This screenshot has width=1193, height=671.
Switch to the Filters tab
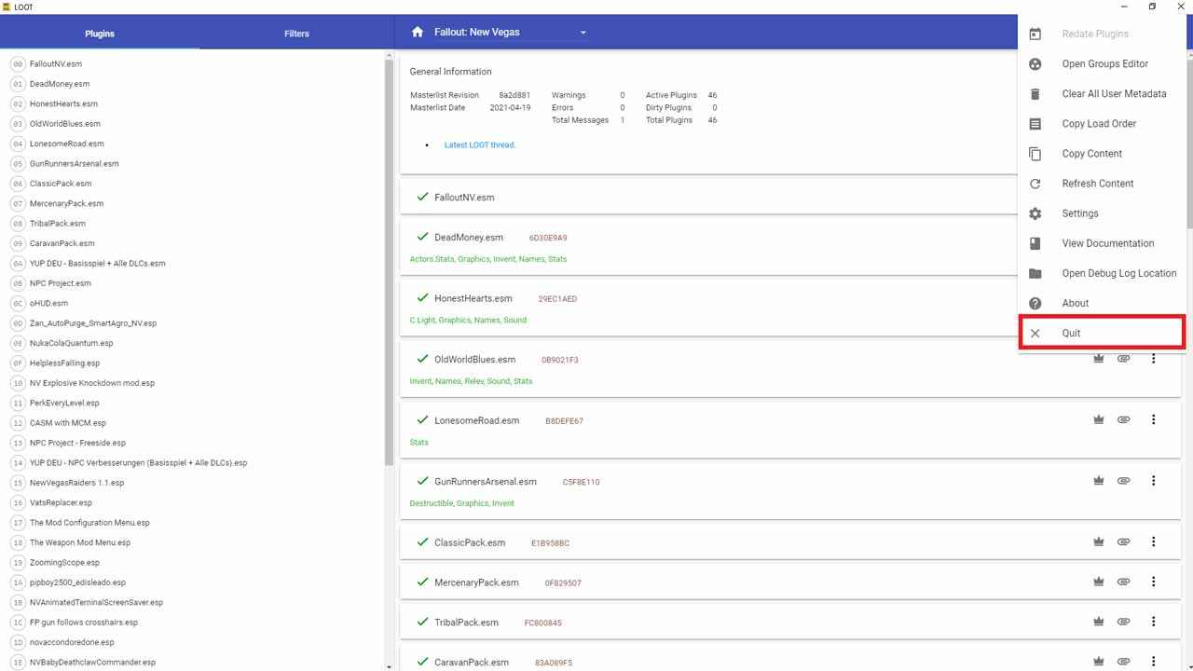pos(296,34)
